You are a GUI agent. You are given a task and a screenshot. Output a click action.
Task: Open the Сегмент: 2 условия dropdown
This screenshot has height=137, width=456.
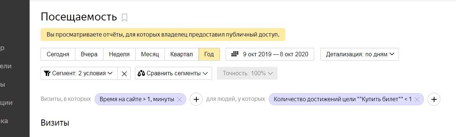point(79,73)
